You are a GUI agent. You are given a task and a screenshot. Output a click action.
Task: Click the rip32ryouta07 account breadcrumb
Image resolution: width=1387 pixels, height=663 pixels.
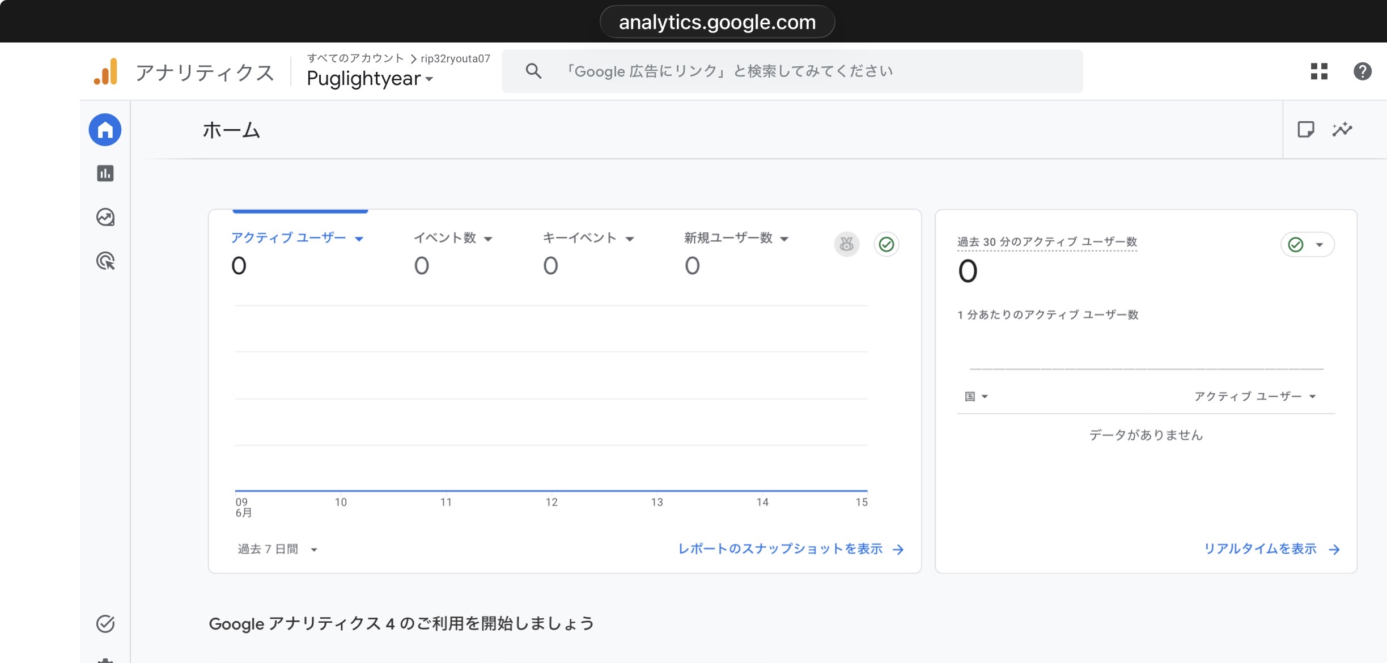click(x=455, y=58)
